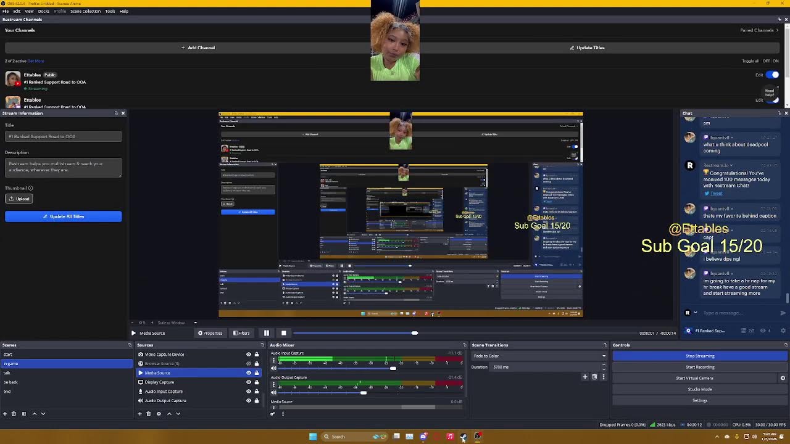The image size is (790, 444).
Task: Open the File menu
Action: click(6, 11)
